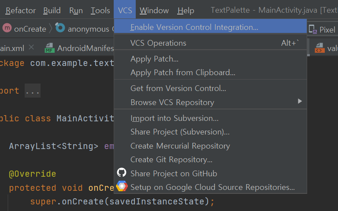Select Share Project on GitHub text
Image resolution: width=338 pixels, height=211 pixels.
pyautogui.click(x=174, y=173)
